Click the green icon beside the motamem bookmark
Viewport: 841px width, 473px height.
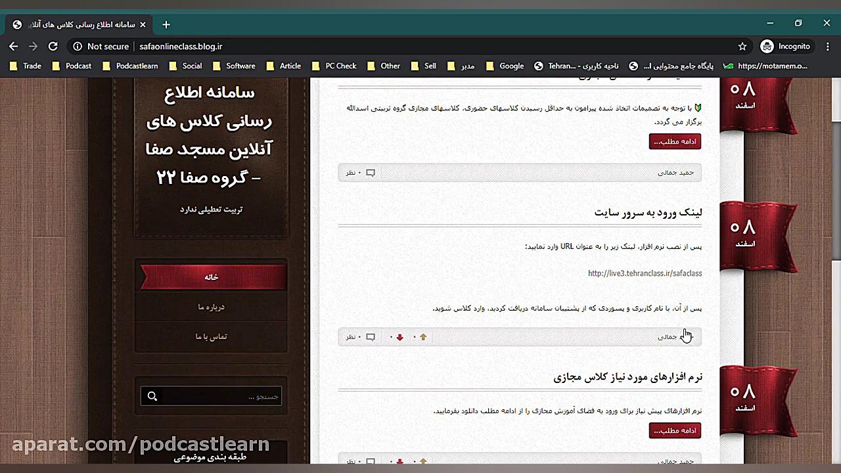coord(728,66)
